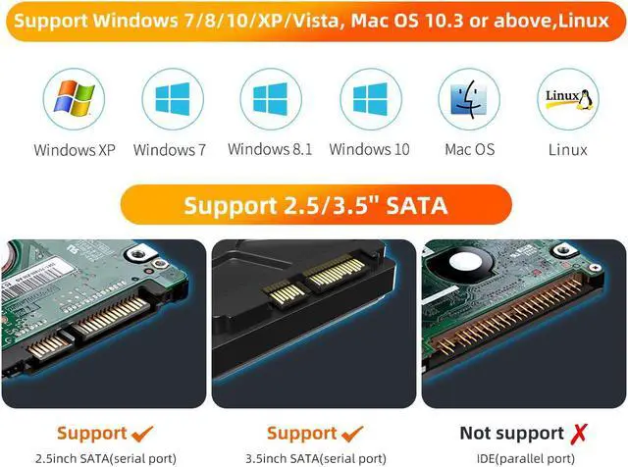The height and width of the screenshot is (467, 628).
Task: Click the Linux penguin logo icon
Action: click(x=568, y=99)
